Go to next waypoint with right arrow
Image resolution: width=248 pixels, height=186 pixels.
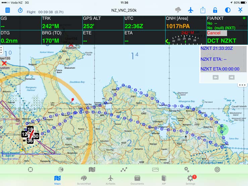click(232, 77)
